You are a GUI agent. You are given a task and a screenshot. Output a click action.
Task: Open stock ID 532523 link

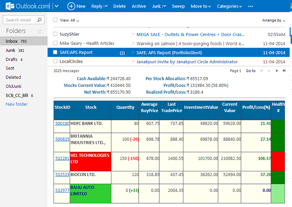pyautogui.click(x=62, y=175)
